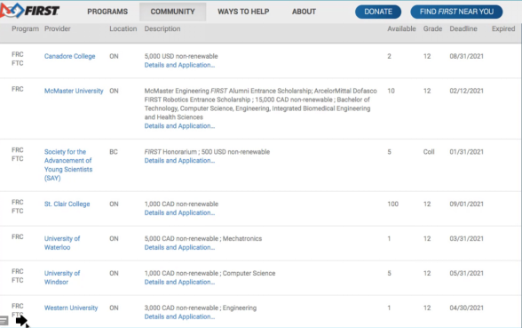Image resolution: width=522 pixels, height=328 pixels.
Task: Click the Provider column header
Action: [x=57, y=28]
